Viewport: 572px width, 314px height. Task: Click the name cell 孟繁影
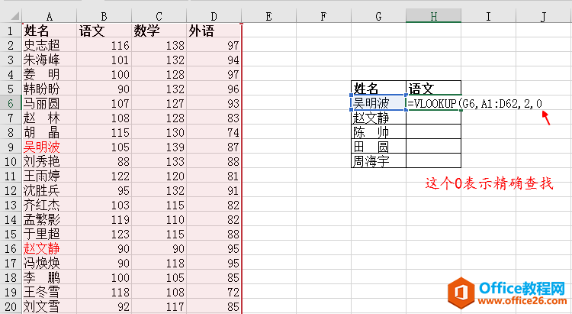tap(50, 219)
